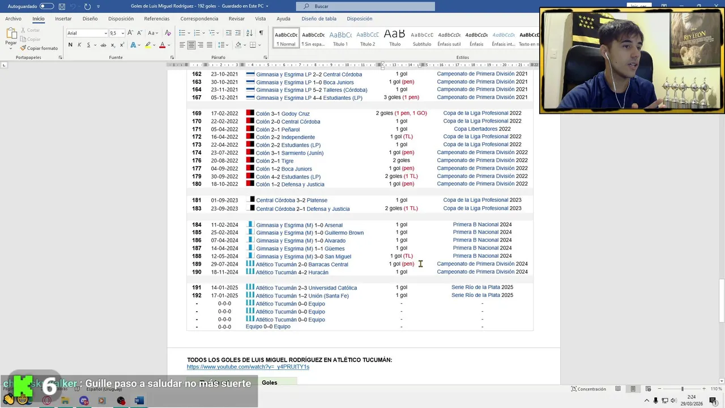The image size is (725, 408).
Task: Click the justify alignment icon
Action: click(x=210, y=45)
